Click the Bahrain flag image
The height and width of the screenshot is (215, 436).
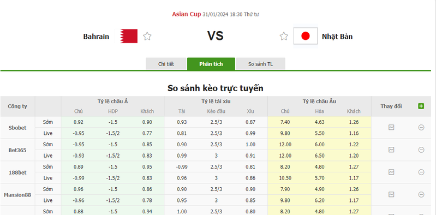[x=129, y=36]
